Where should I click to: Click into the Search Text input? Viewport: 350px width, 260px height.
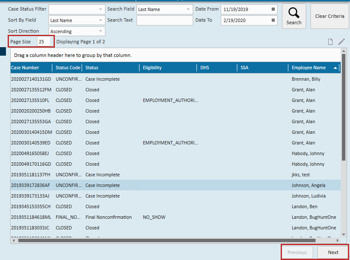pyautogui.click(x=165, y=20)
